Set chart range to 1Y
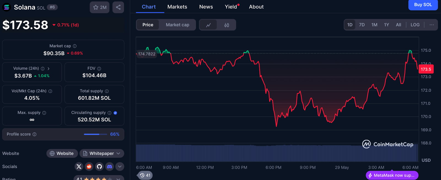 [x=387, y=25]
